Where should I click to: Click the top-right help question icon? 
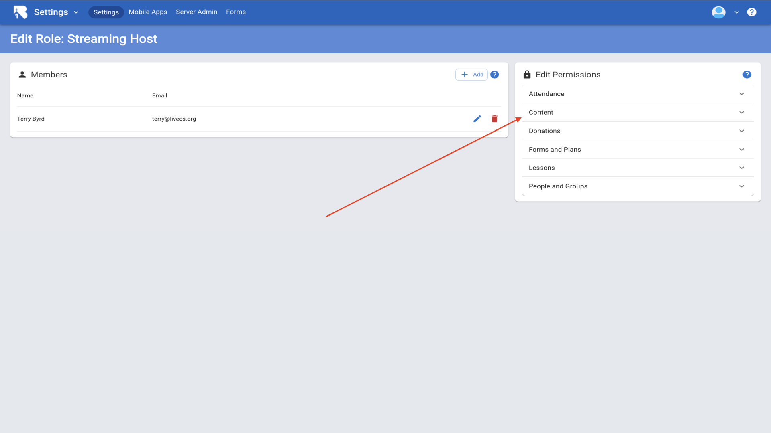[751, 12]
